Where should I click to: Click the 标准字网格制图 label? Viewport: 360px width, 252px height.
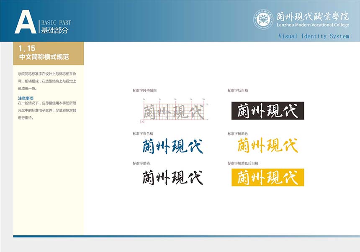(144, 90)
